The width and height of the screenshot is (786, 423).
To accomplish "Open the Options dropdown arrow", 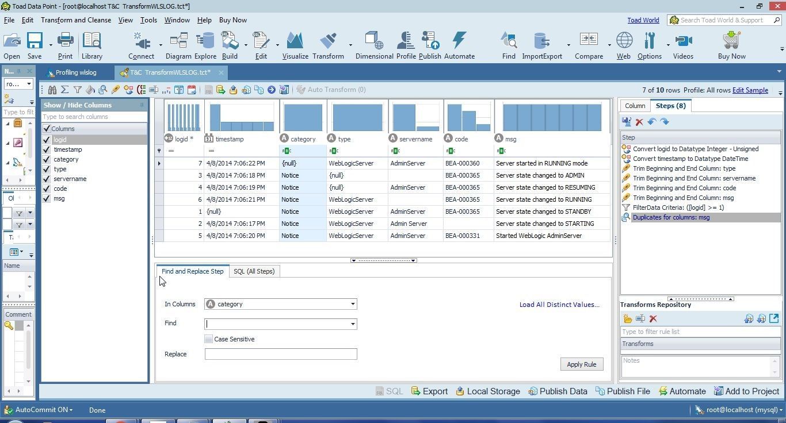I will pyautogui.click(x=668, y=45).
